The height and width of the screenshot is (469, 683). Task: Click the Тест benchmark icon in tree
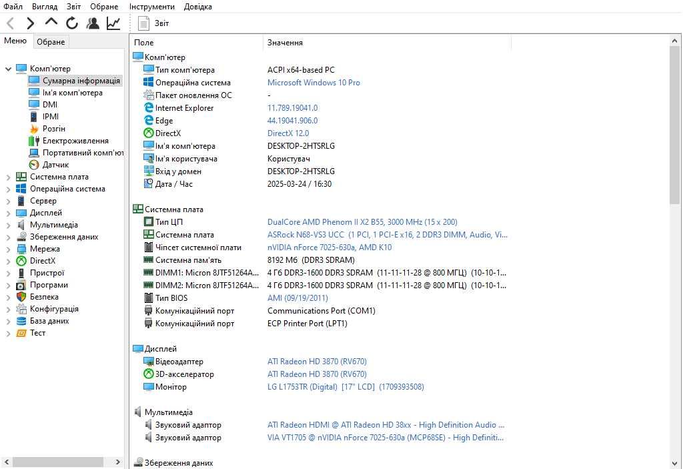pos(21,333)
